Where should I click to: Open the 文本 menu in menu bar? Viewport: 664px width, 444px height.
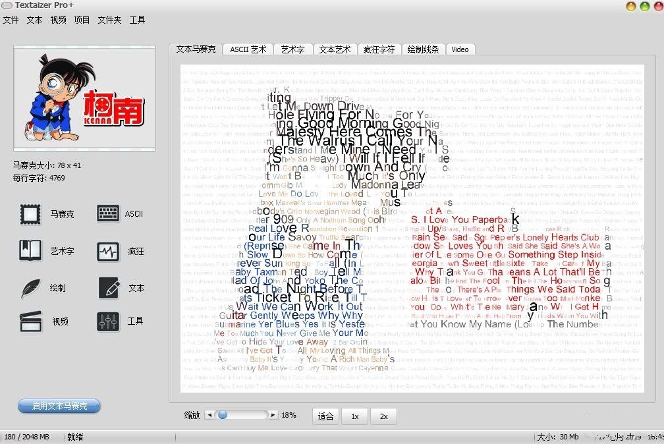point(34,20)
